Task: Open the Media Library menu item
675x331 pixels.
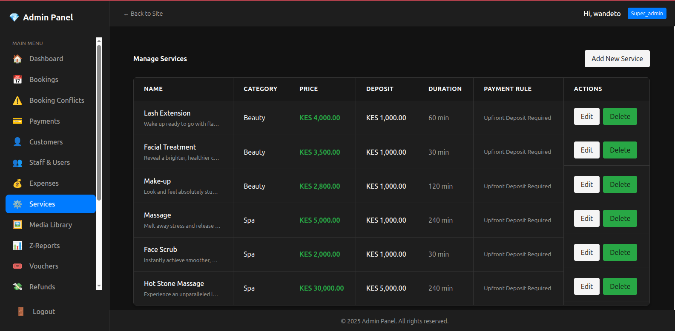Action: (50, 225)
